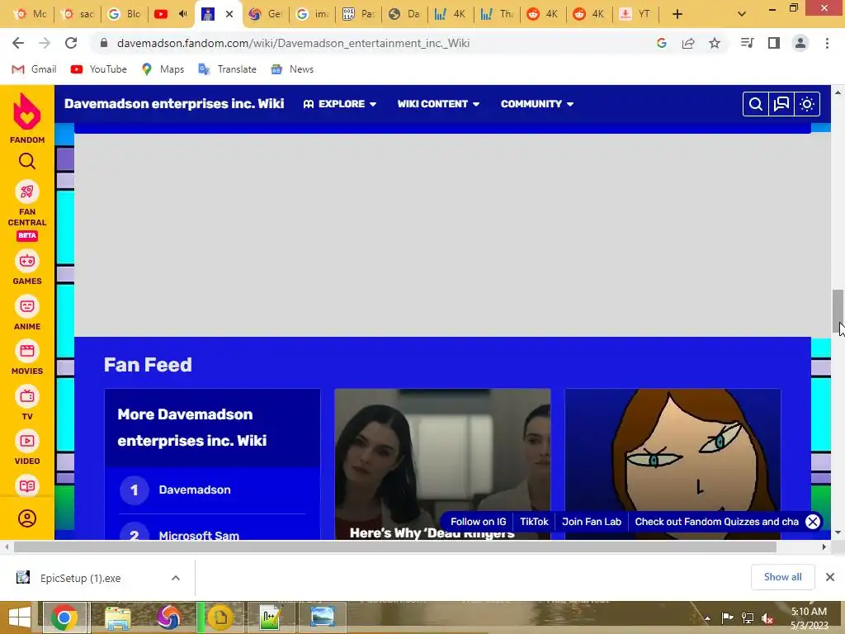The width and height of the screenshot is (845, 634).
Task: Open the Chrome three-dot menu
Action: [x=827, y=43]
